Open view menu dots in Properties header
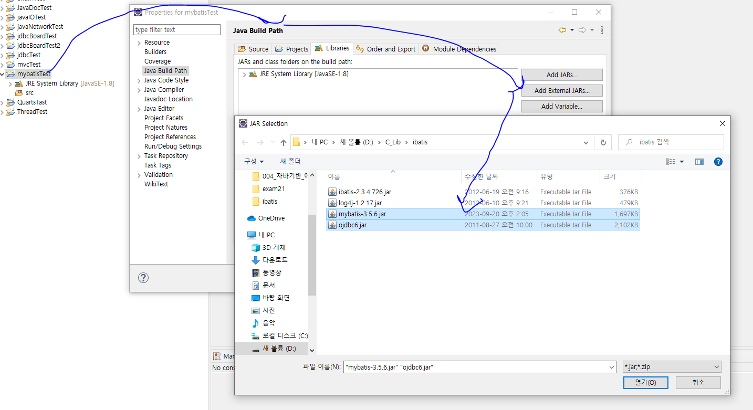This screenshot has width=753, height=410. (x=602, y=30)
